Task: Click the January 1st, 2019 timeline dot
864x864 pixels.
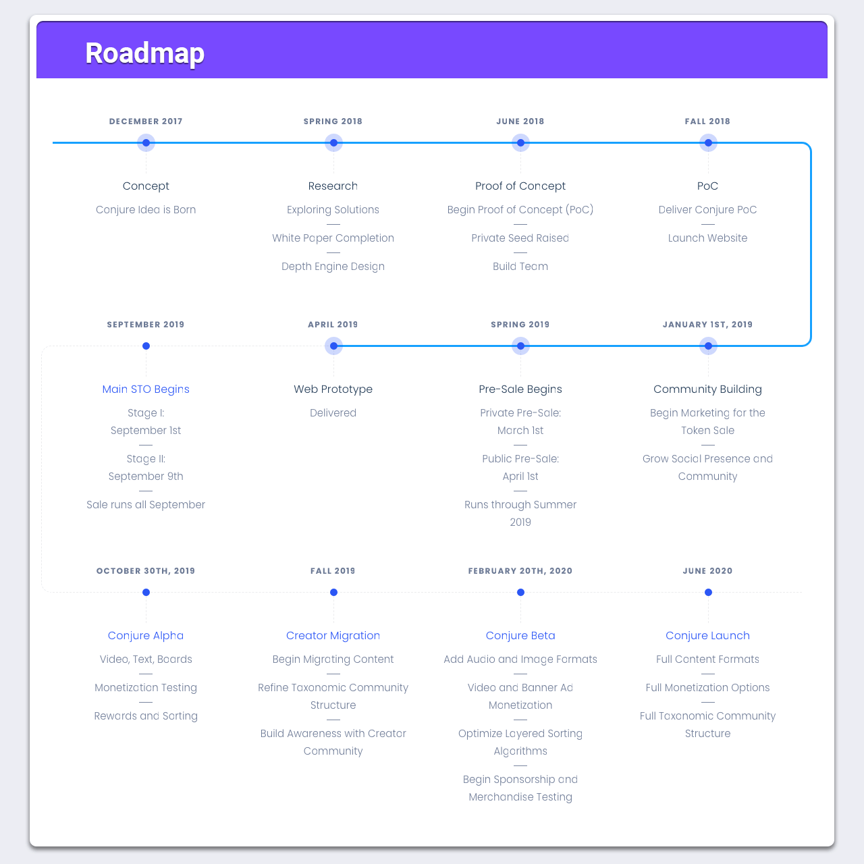Action: [708, 346]
